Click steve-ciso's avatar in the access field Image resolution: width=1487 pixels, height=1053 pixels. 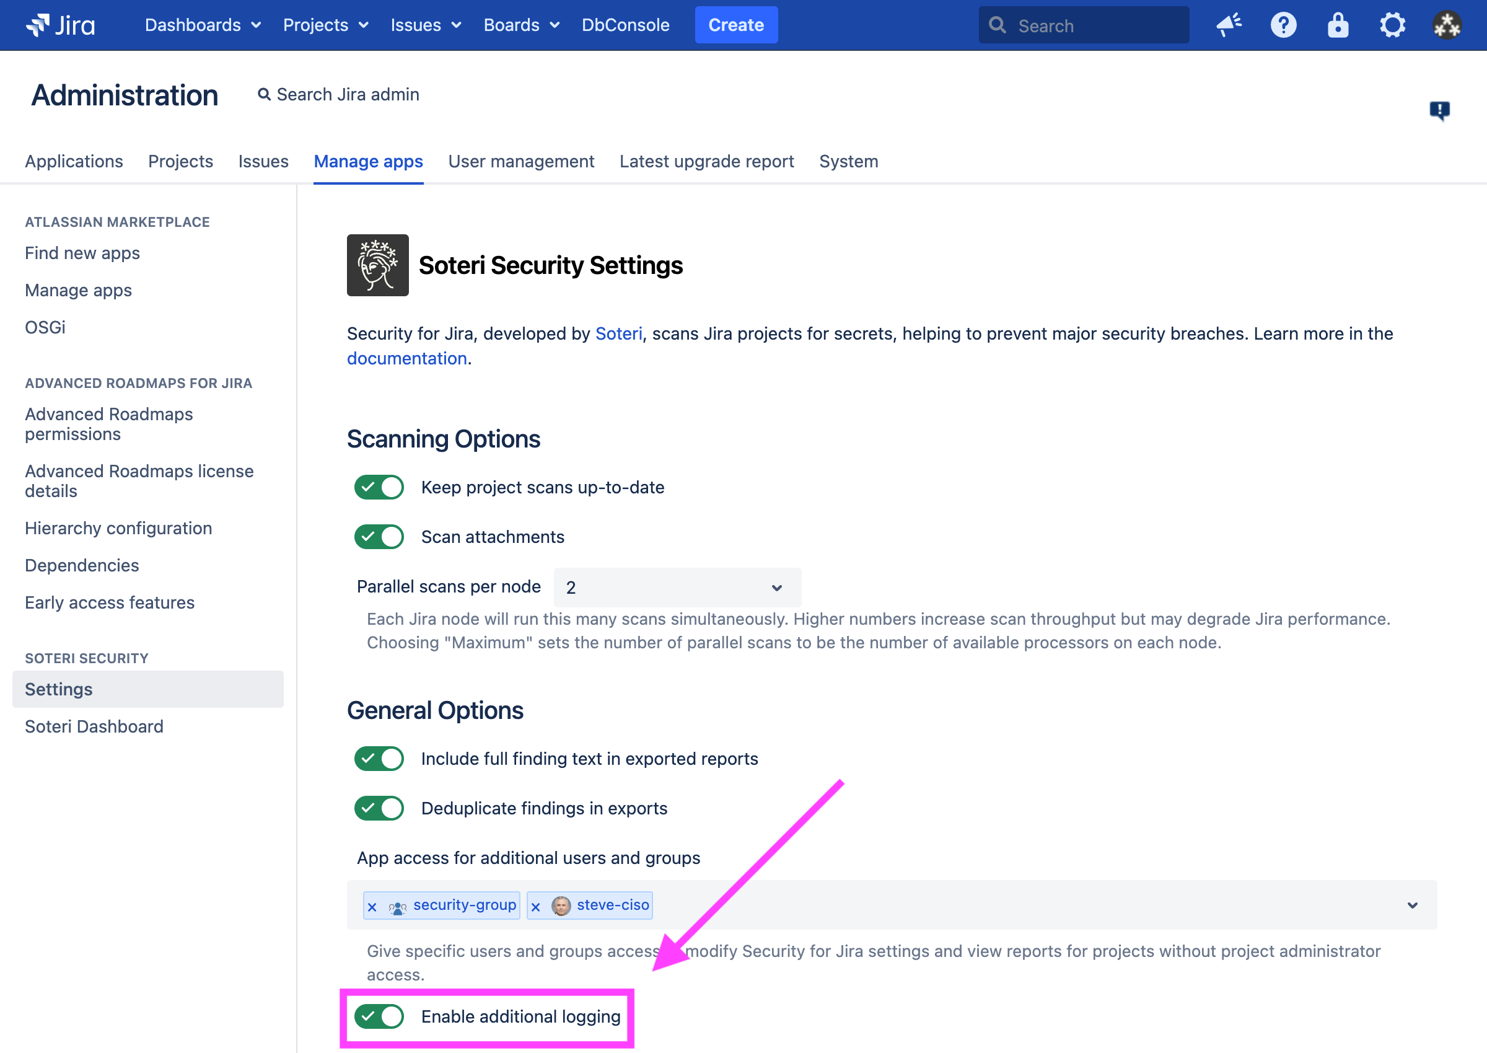[560, 905]
